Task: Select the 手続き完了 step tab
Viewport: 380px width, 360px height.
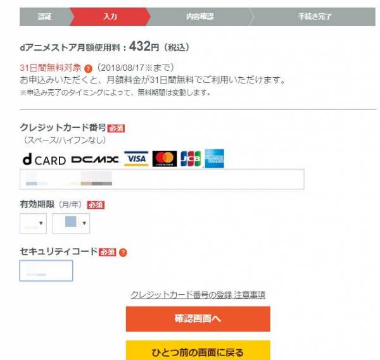Action: 314,16
